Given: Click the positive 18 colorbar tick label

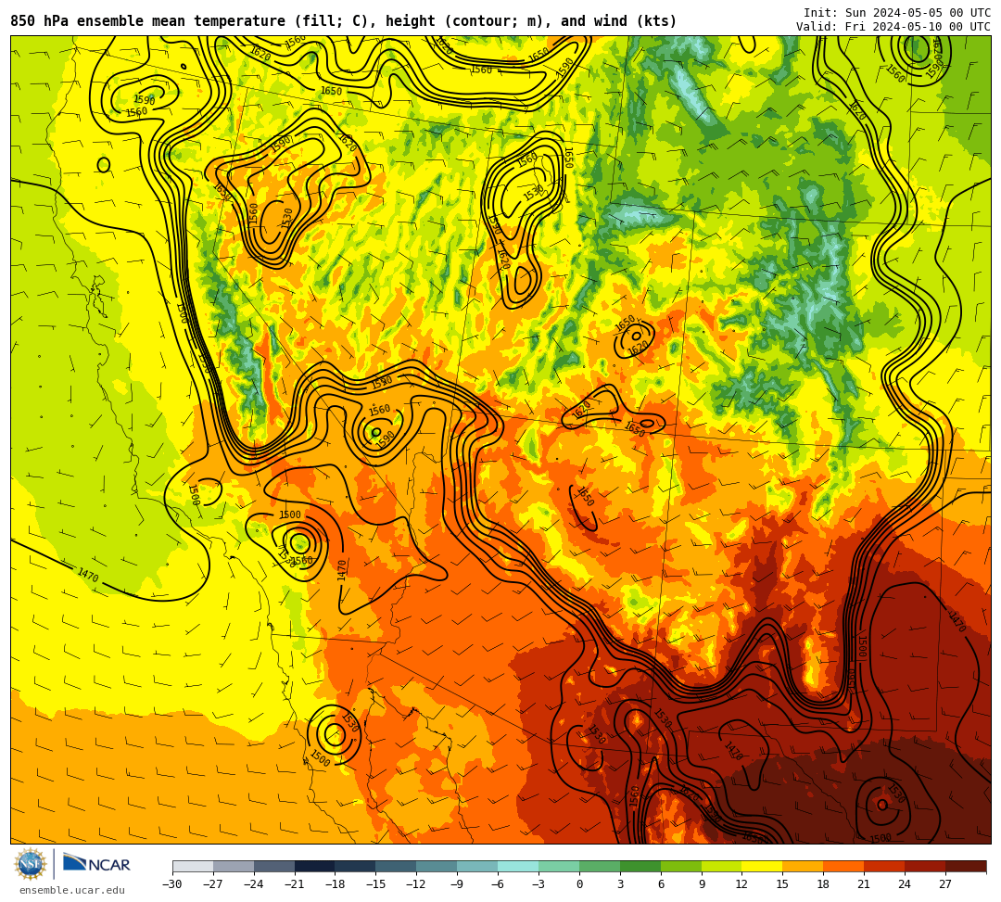Looking at the screenshot, I should pos(824,884).
